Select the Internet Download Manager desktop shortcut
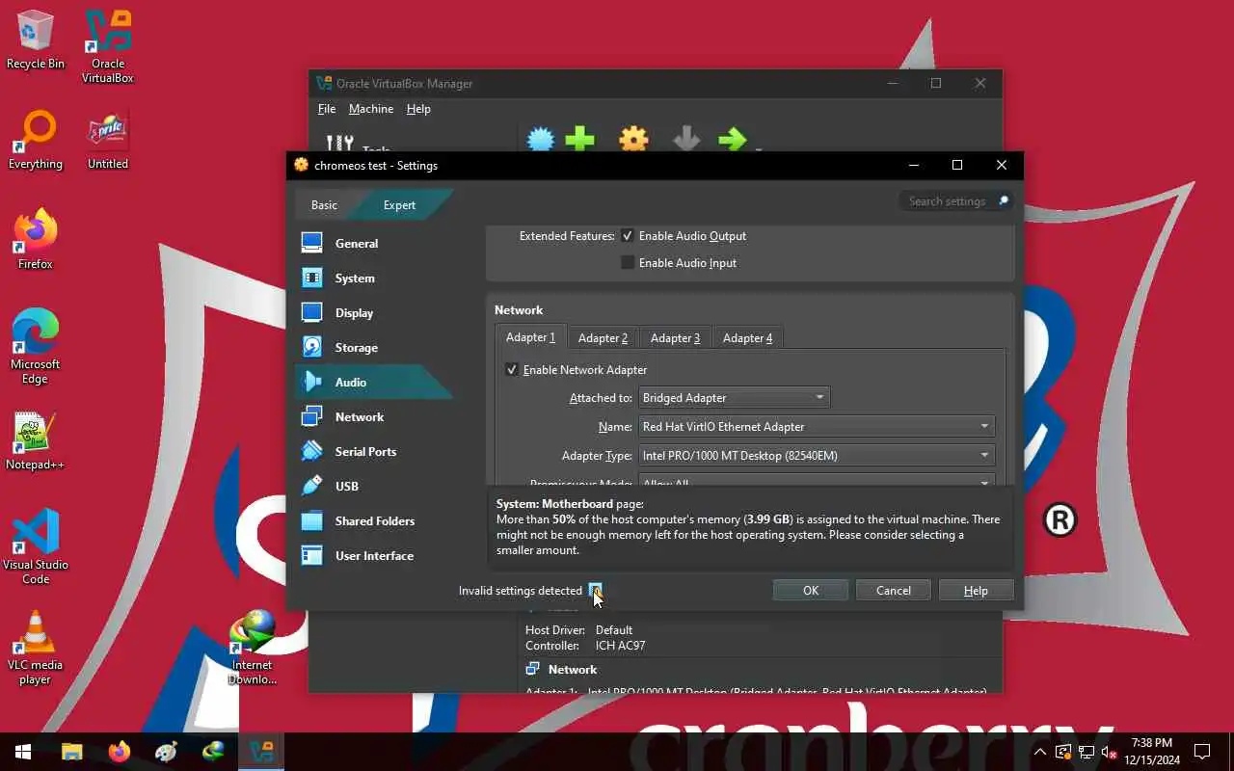This screenshot has height=771, width=1234. click(253, 648)
